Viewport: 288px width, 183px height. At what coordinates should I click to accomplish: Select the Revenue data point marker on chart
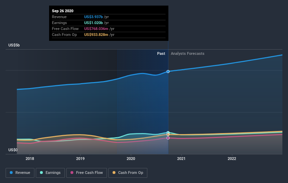(168, 72)
